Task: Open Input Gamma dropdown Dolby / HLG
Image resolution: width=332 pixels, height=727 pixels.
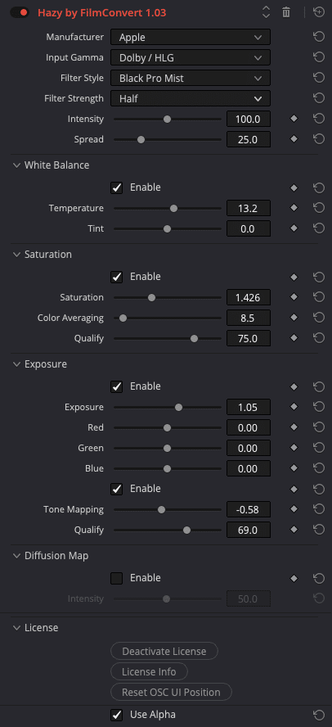Action: (x=191, y=58)
